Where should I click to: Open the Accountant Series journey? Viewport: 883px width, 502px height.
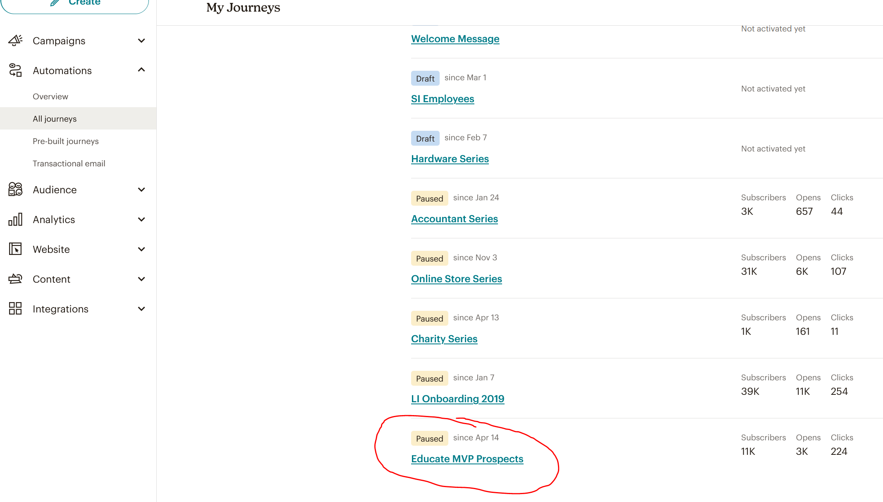click(x=454, y=219)
